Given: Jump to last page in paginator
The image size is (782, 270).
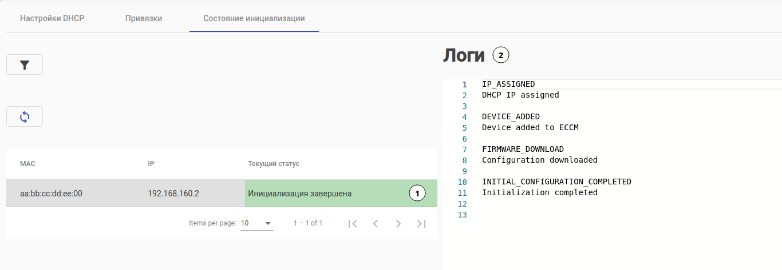Looking at the screenshot, I should (421, 224).
